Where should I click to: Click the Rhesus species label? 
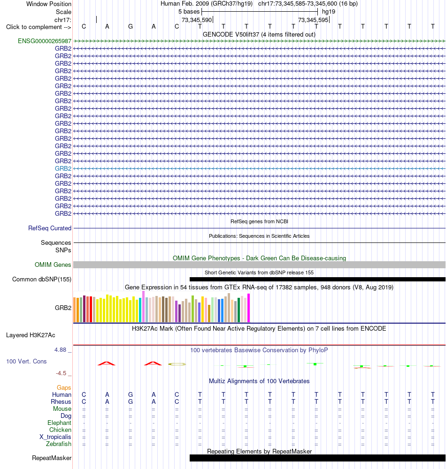click(x=61, y=402)
